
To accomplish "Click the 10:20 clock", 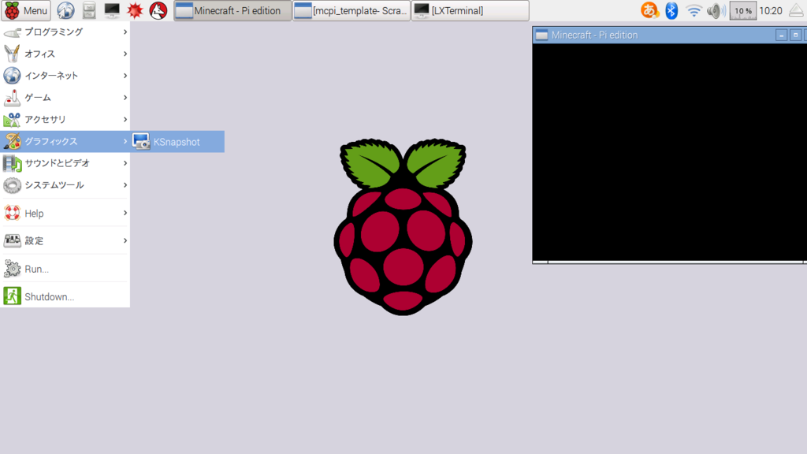I will [771, 10].
